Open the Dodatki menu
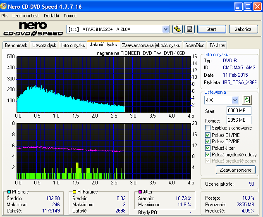Image resolution: width=263 pixels, height=217 pixels. pos(51,16)
